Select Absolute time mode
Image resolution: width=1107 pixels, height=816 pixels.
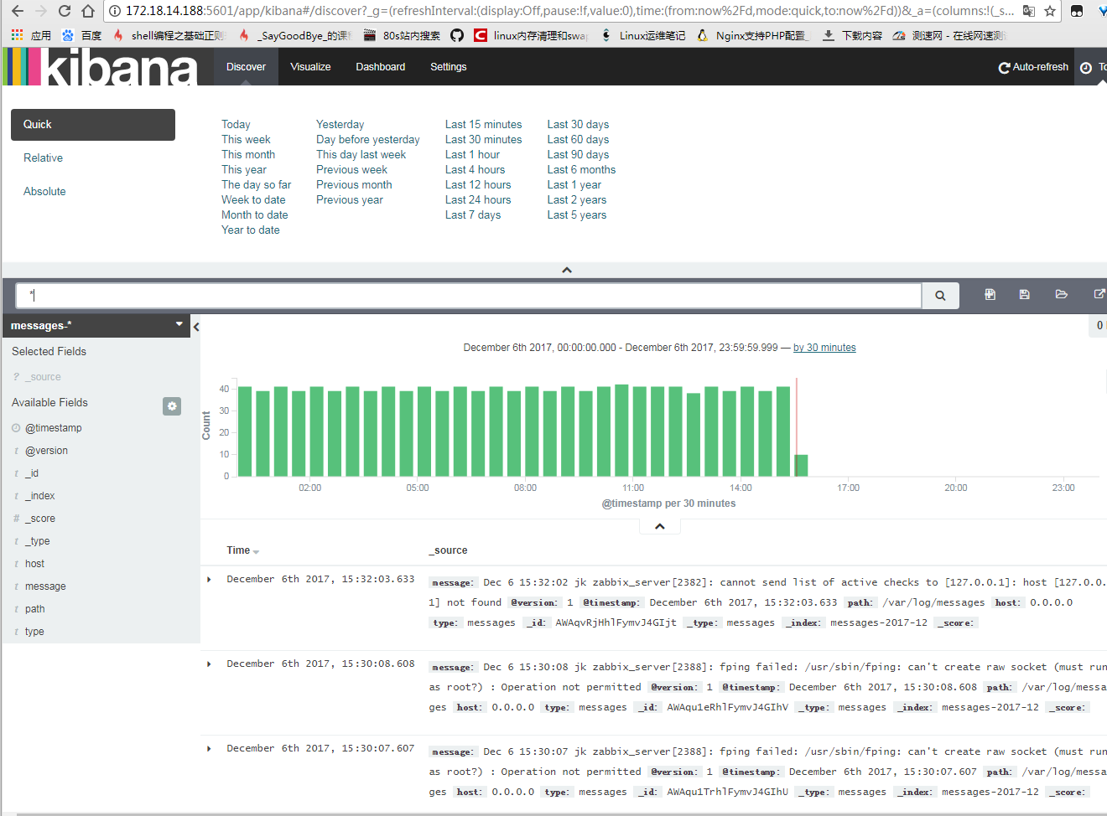pos(44,192)
